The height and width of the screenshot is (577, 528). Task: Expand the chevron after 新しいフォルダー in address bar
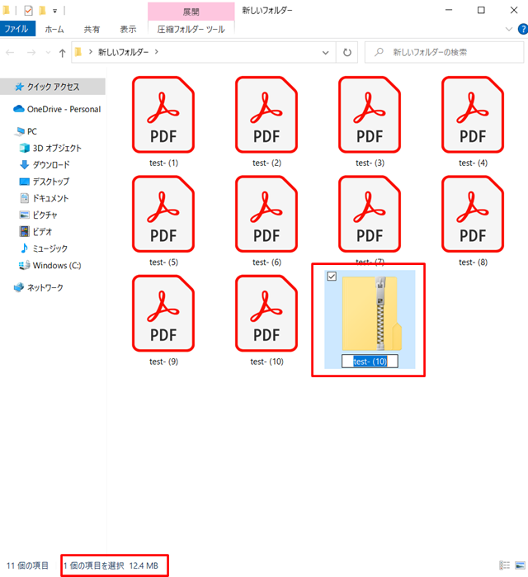[x=157, y=52]
